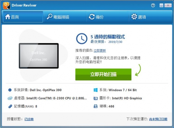Click the 立即更新 update now link
This screenshot has width=174, height=128.
(x=100, y=51)
